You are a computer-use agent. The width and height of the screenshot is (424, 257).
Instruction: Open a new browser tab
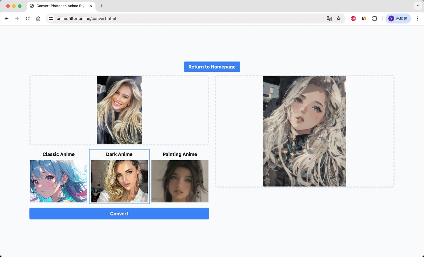click(101, 6)
